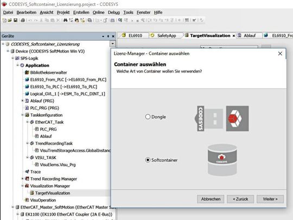Click the VisuOperation icon in tree
The height and width of the screenshot is (220, 293).
point(27,200)
